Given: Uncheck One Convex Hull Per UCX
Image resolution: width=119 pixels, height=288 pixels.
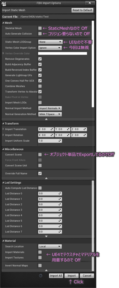Looking at the screenshot, I should pos(40,81).
